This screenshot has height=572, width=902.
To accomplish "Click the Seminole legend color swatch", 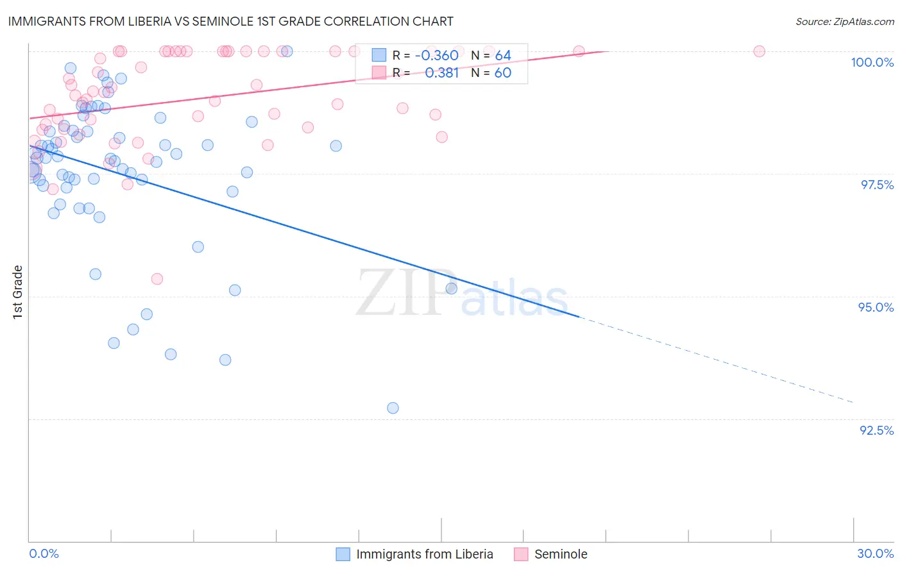I will point(521,554).
